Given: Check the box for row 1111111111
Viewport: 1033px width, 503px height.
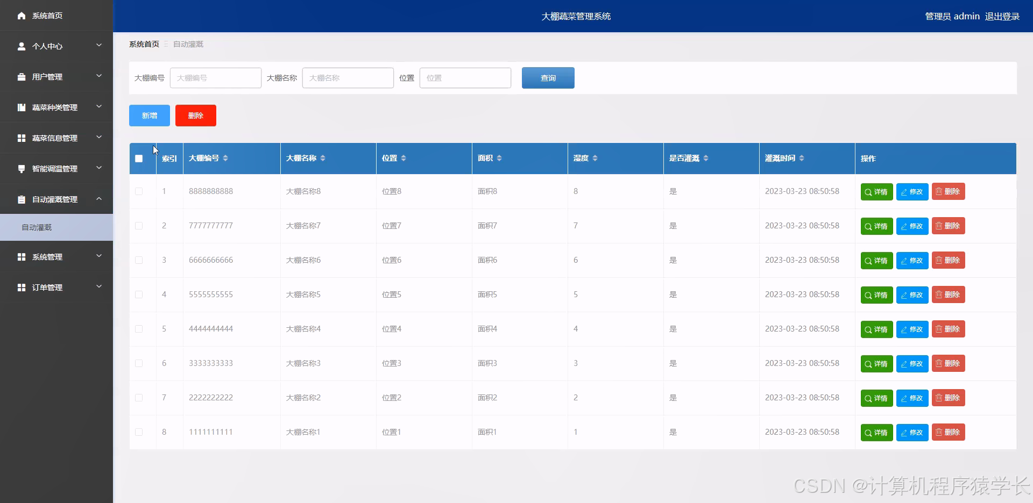Looking at the screenshot, I should tap(139, 432).
